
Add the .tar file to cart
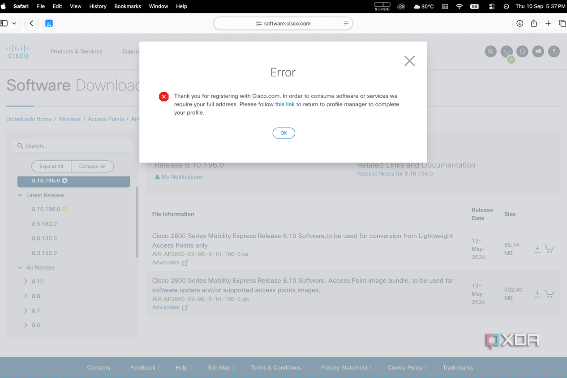[550, 249]
